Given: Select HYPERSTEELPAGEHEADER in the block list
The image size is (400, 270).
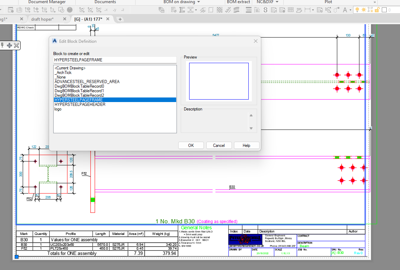Looking at the screenshot, I should [x=81, y=104].
